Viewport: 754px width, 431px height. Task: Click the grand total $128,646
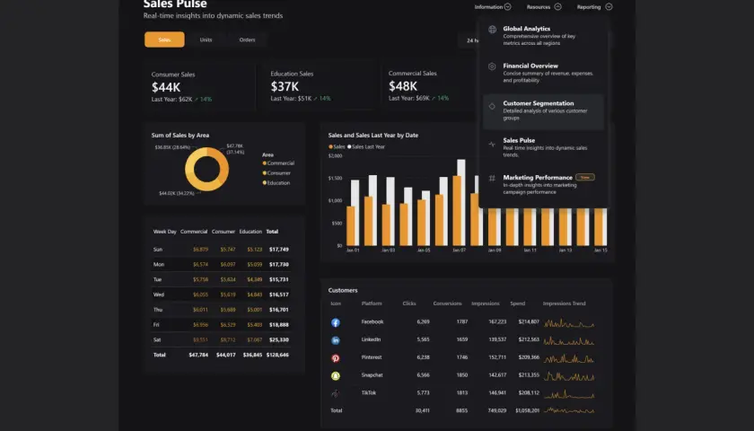pyautogui.click(x=277, y=355)
